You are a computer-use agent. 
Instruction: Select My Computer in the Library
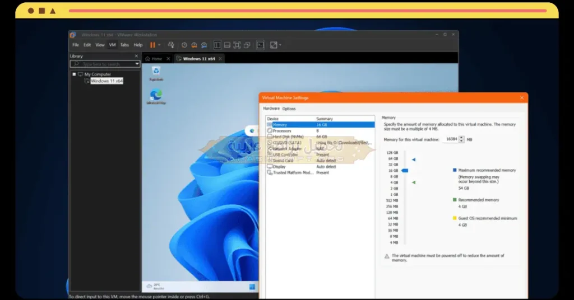(x=98, y=74)
